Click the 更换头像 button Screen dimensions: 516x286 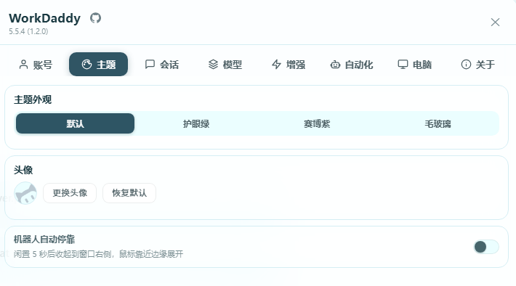pyautogui.click(x=70, y=193)
